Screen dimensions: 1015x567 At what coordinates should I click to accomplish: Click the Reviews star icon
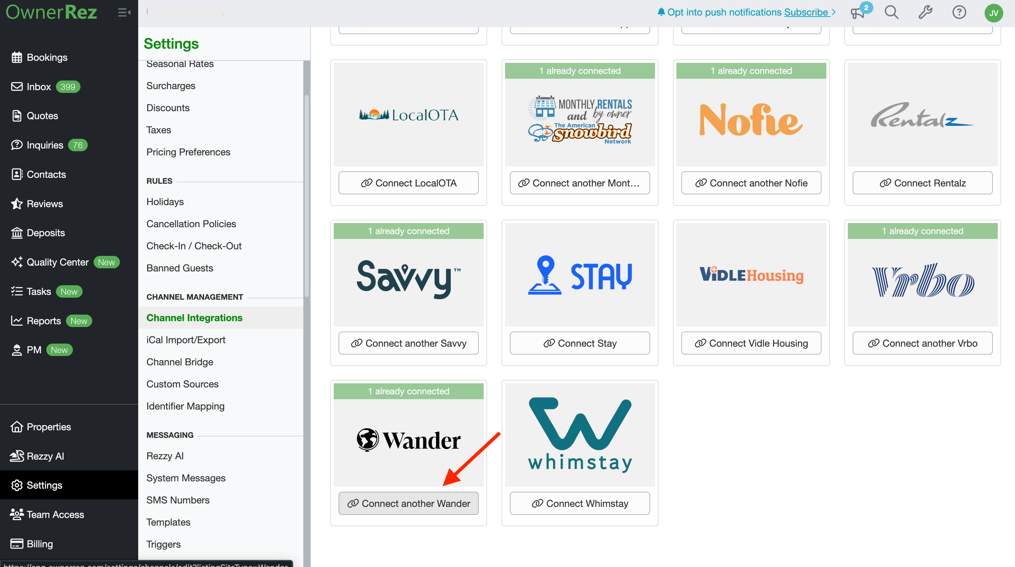(17, 204)
